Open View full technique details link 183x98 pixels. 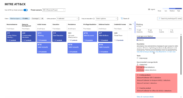point(156,52)
